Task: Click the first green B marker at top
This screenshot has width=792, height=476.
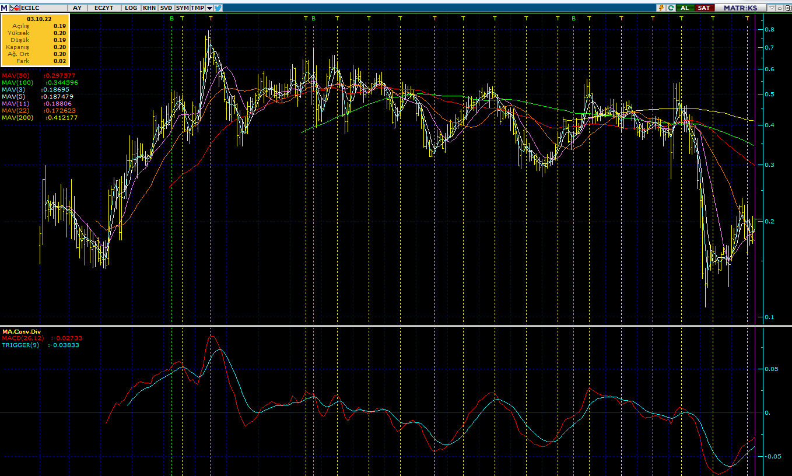Action: 171,18
